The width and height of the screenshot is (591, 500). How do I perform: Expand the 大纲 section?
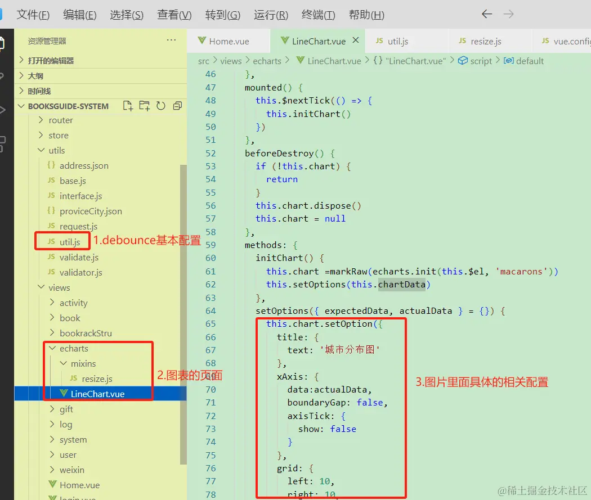(x=100, y=76)
